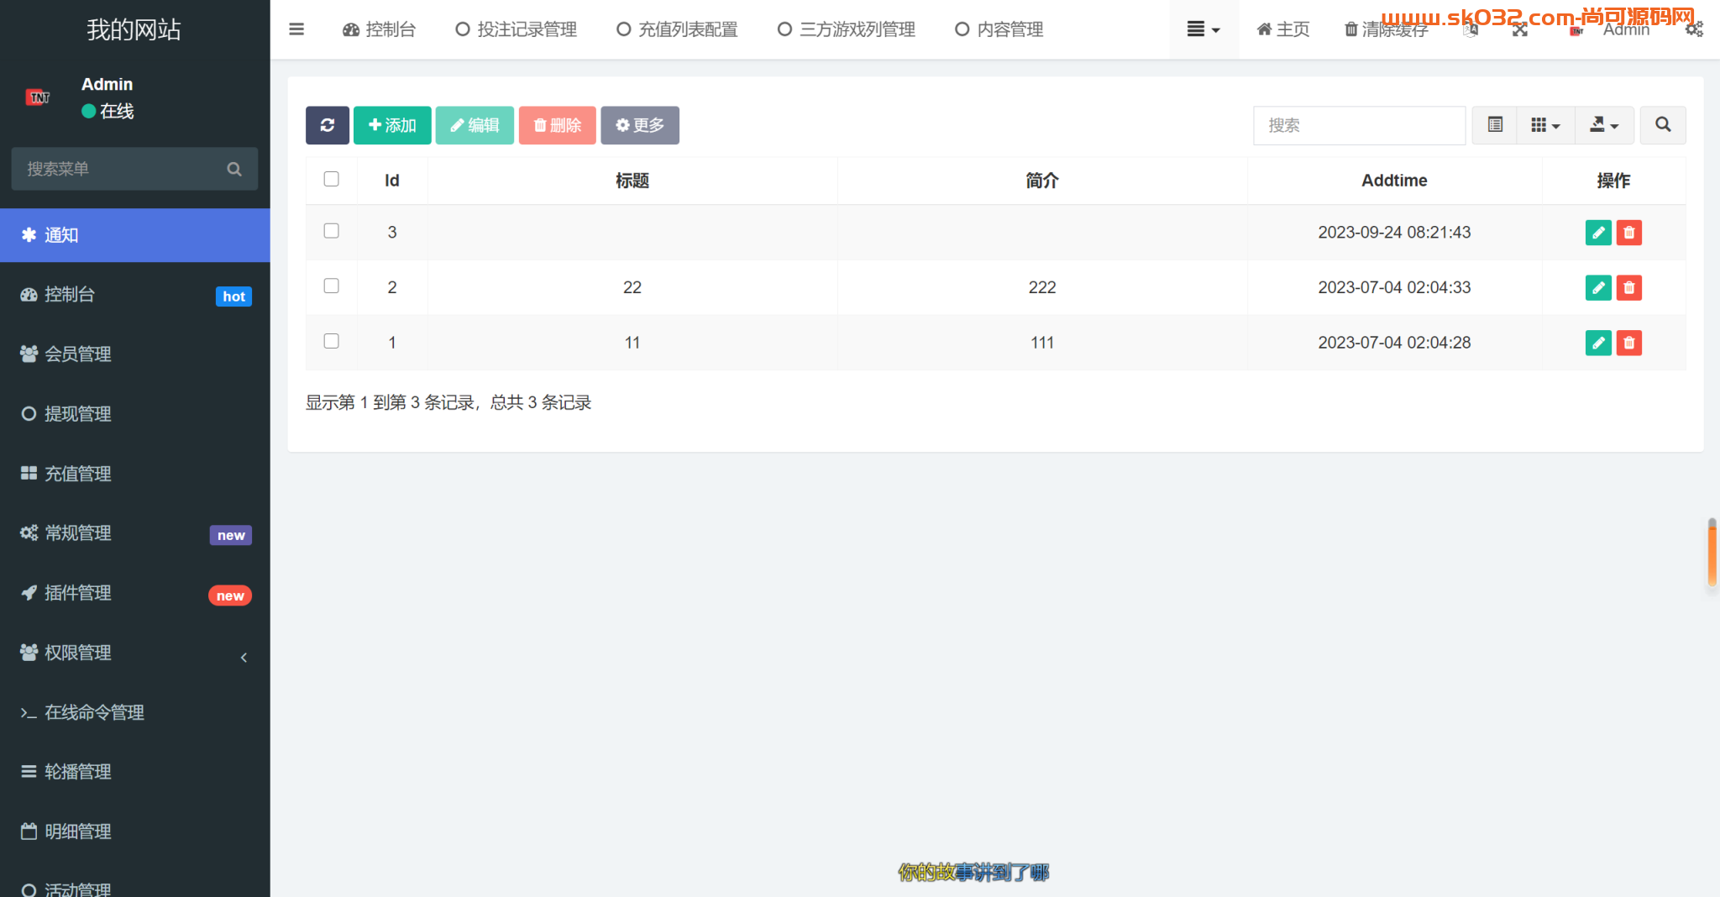Open the 三方游戏列管理 top tab

point(847,29)
